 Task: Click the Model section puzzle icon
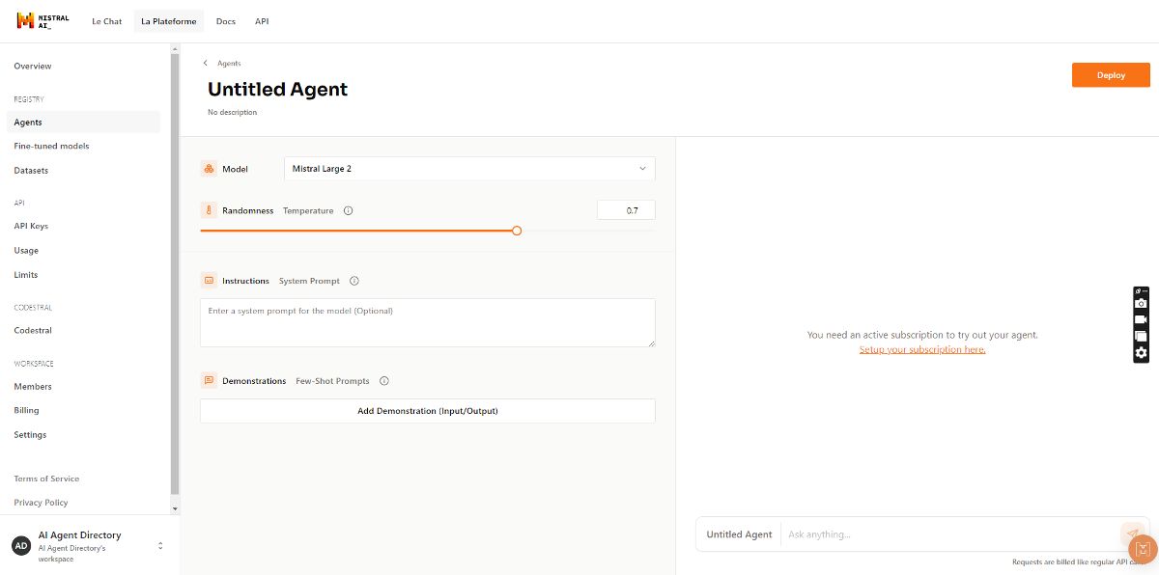(209, 168)
